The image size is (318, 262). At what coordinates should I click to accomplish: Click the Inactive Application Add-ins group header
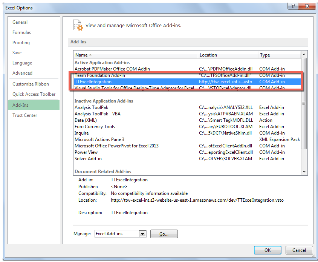pyautogui.click(x=104, y=101)
